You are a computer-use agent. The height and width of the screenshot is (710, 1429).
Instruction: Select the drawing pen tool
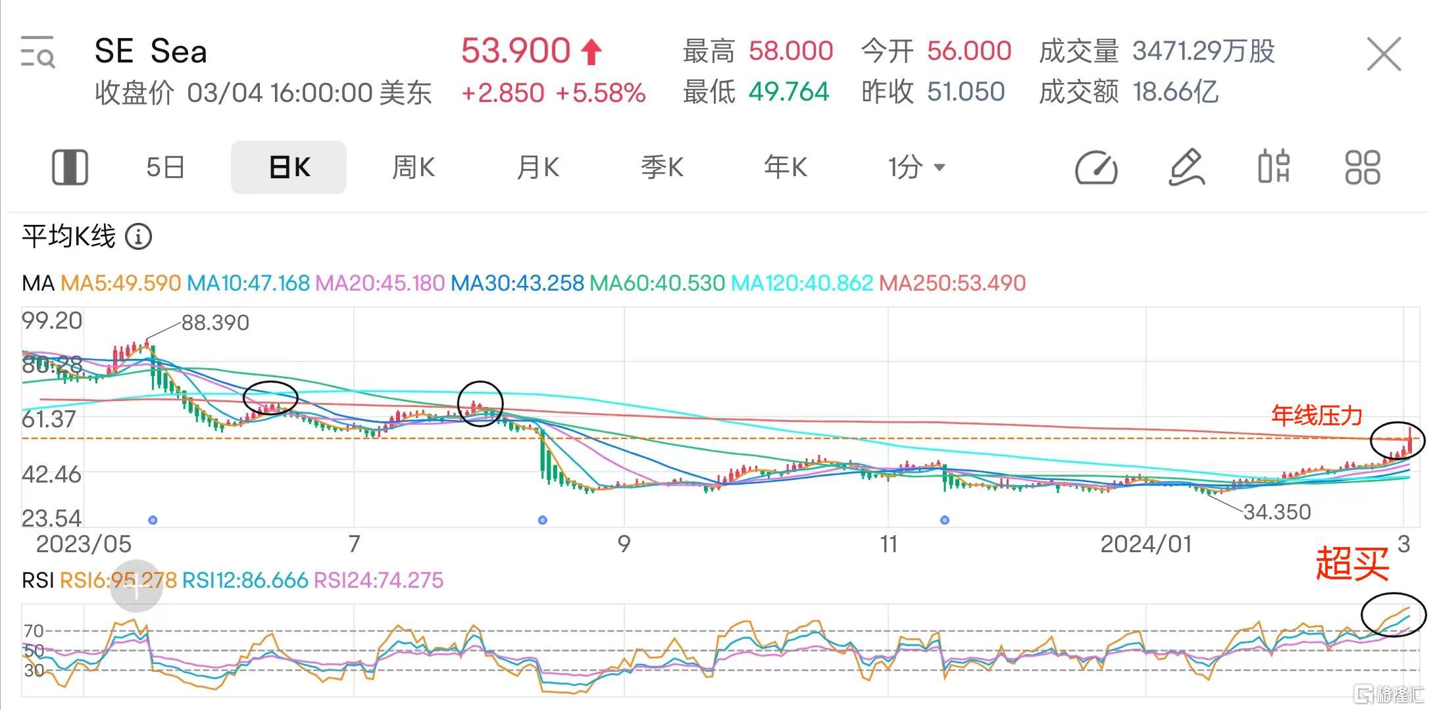click(x=1187, y=168)
